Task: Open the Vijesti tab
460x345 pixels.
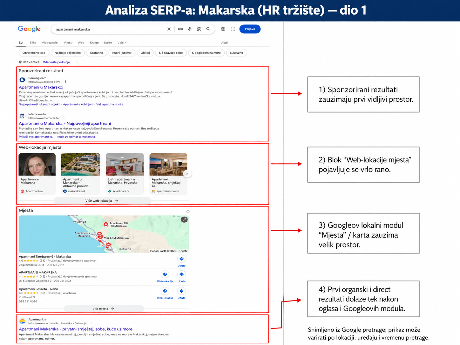Action: pos(68,43)
